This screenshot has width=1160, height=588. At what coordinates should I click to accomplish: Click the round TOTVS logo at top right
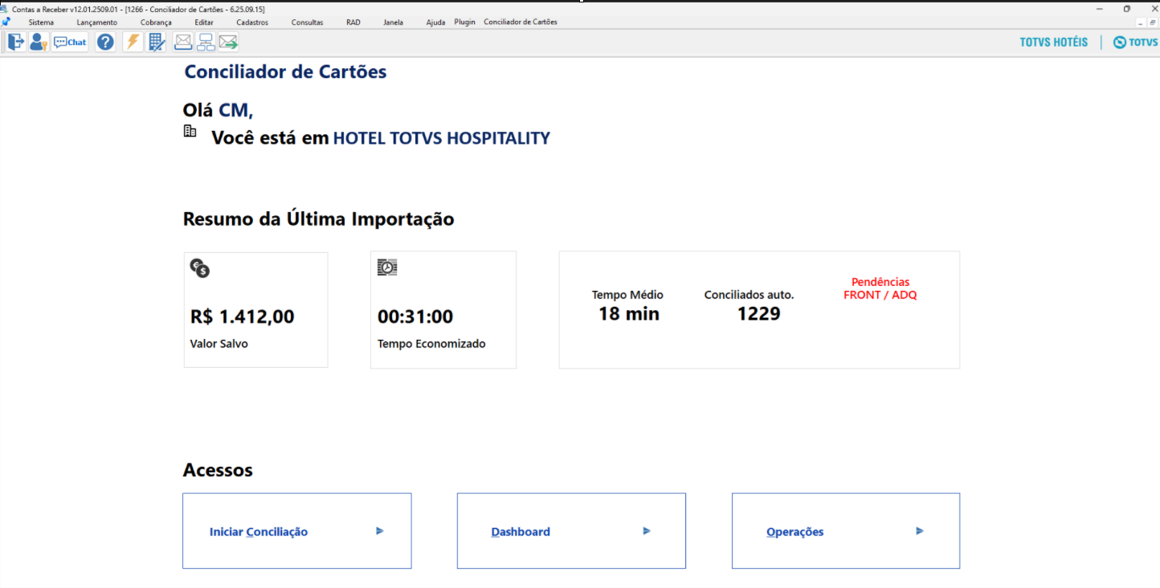tap(1119, 42)
